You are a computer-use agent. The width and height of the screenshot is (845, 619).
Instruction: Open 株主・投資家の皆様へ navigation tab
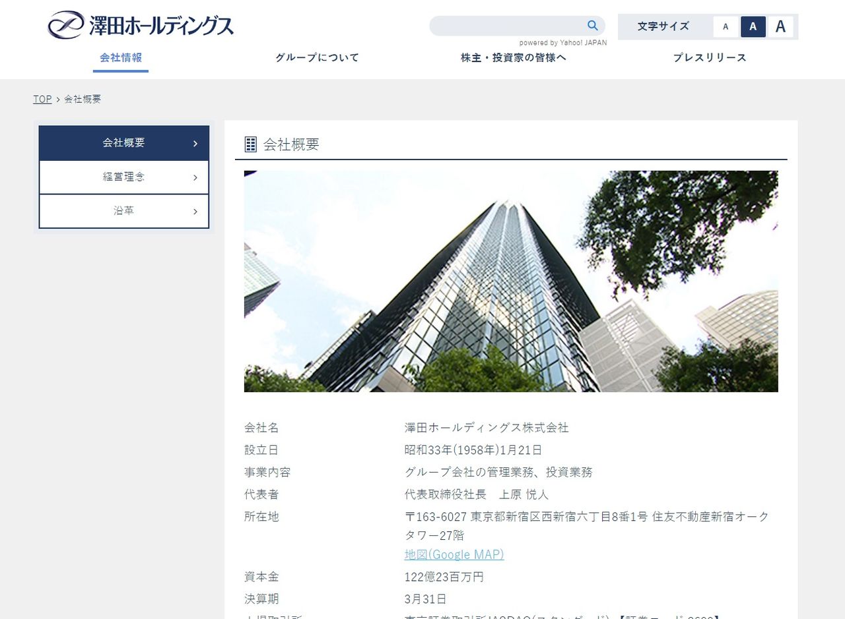(x=514, y=58)
